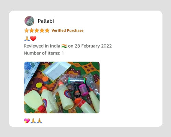The width and height of the screenshot is (171, 137).
Task: Select the first rating star
Action: [x=26, y=30]
